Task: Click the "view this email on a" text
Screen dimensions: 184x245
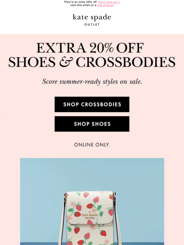Action: (83, 5)
